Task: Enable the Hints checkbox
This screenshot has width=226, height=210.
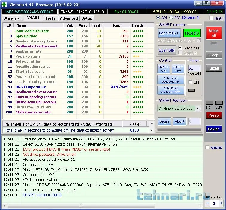Action: 211,18
